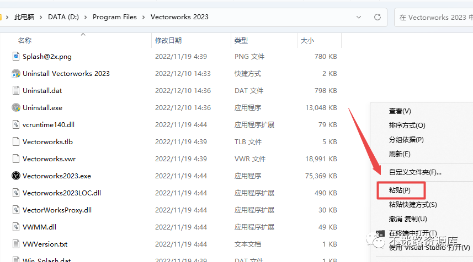Click the 文本文档 type cell

tap(248, 244)
